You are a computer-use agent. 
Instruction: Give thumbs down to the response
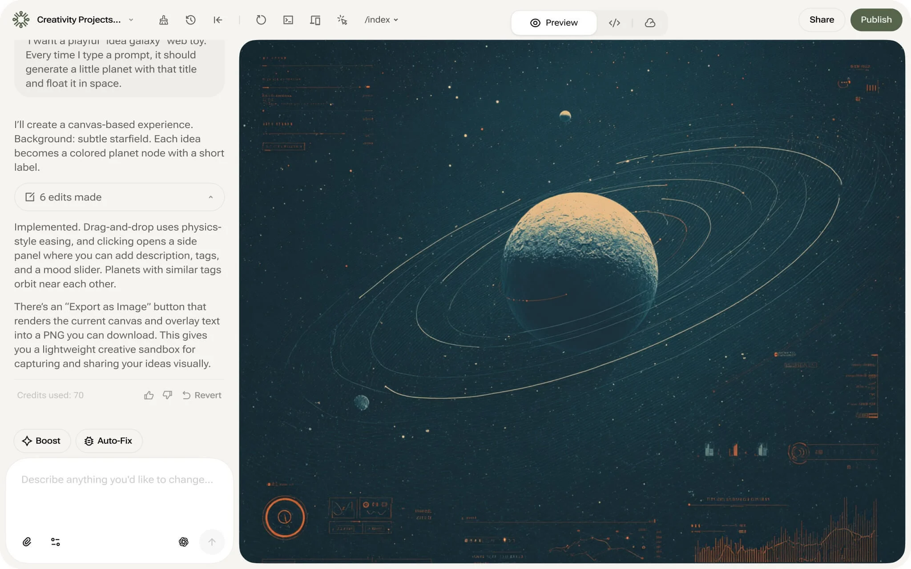tap(167, 395)
